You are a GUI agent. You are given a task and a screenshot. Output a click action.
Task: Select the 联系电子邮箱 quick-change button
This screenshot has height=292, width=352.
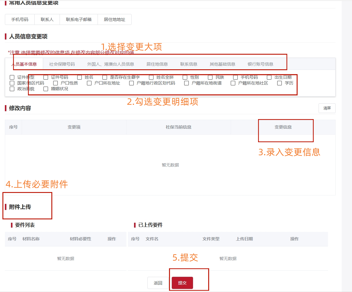pos(79,19)
